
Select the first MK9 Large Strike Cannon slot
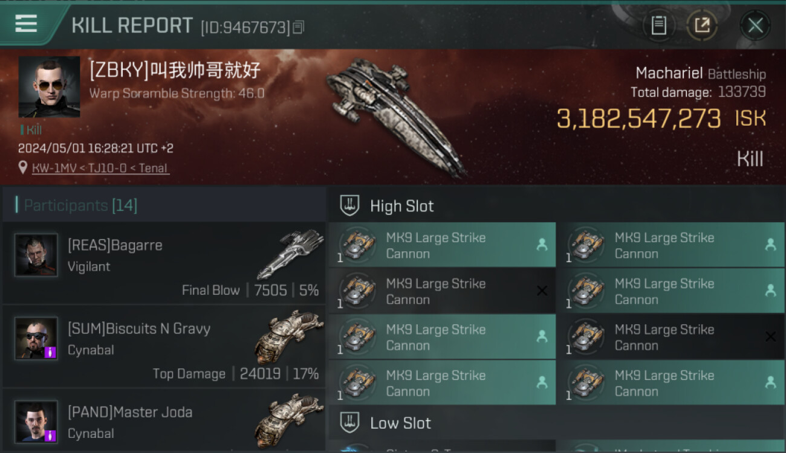[x=442, y=245]
